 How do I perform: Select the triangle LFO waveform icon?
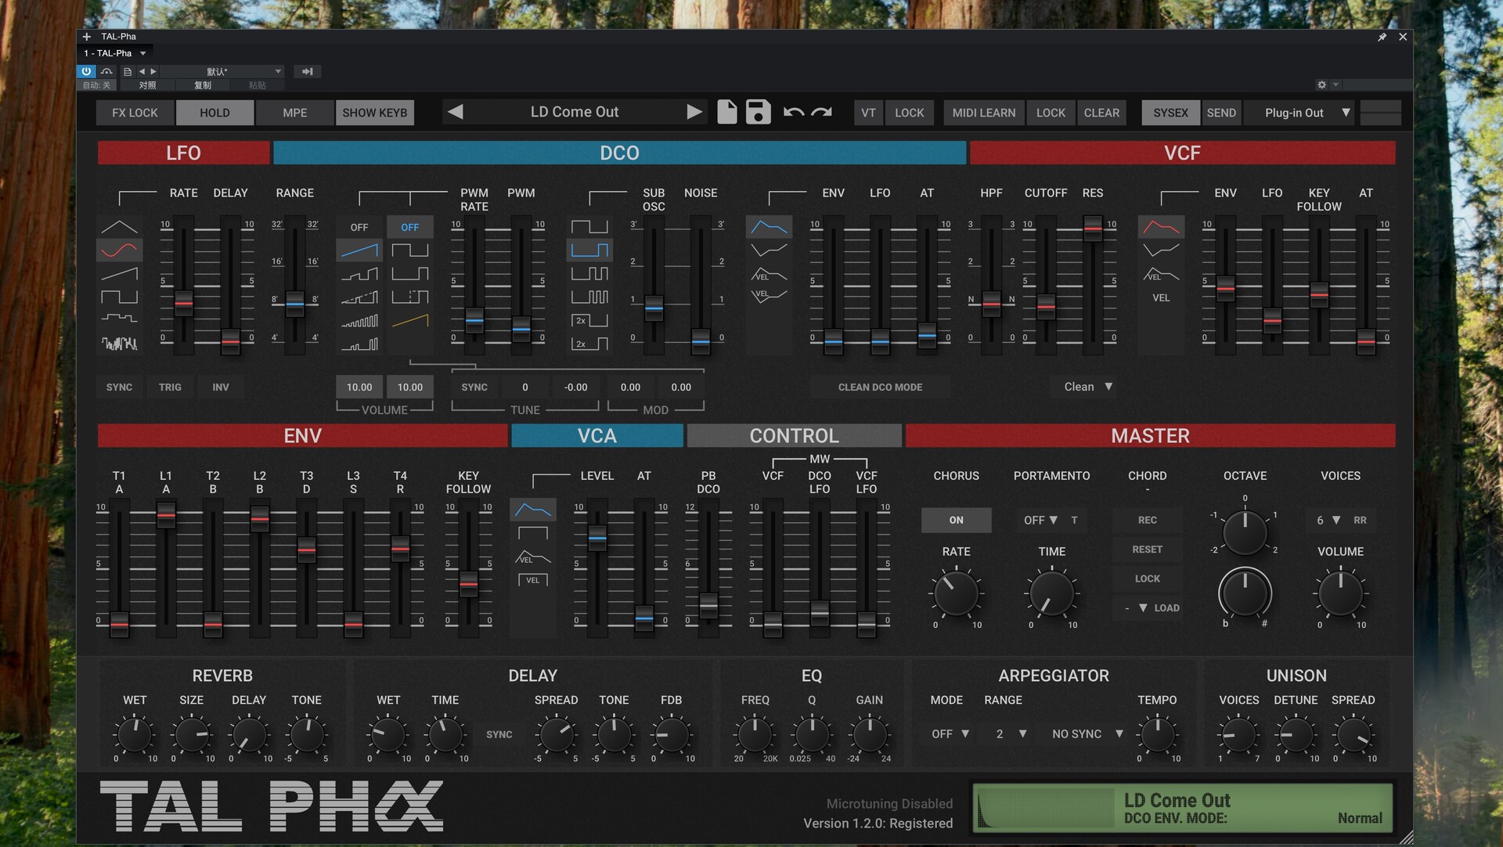point(119,227)
